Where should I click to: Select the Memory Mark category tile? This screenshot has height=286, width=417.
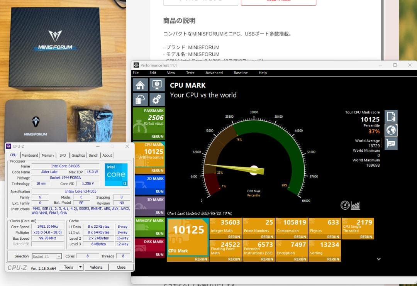[x=149, y=225]
